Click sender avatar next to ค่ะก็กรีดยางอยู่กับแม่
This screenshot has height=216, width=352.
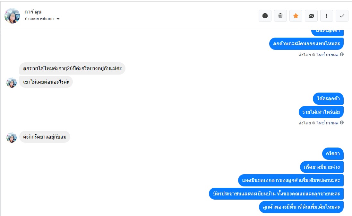(12, 137)
